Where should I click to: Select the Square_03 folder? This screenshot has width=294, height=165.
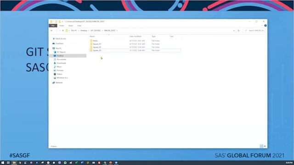[x=97, y=50]
